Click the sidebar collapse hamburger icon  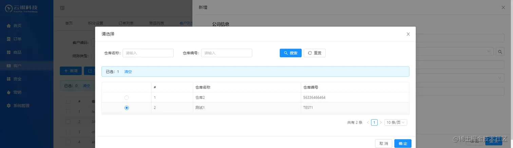[x=62, y=8]
